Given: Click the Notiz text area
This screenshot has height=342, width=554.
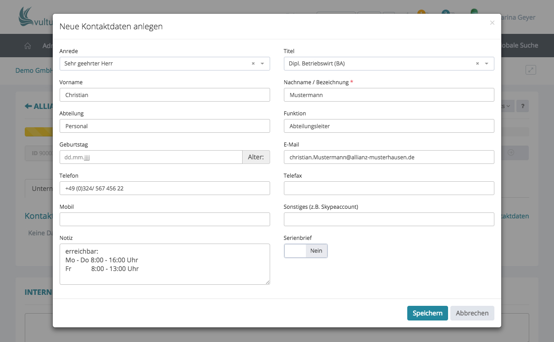Looking at the screenshot, I should 165,264.
